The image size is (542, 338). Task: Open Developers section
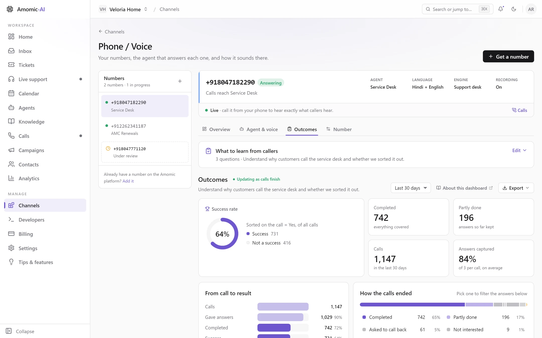[45, 220]
